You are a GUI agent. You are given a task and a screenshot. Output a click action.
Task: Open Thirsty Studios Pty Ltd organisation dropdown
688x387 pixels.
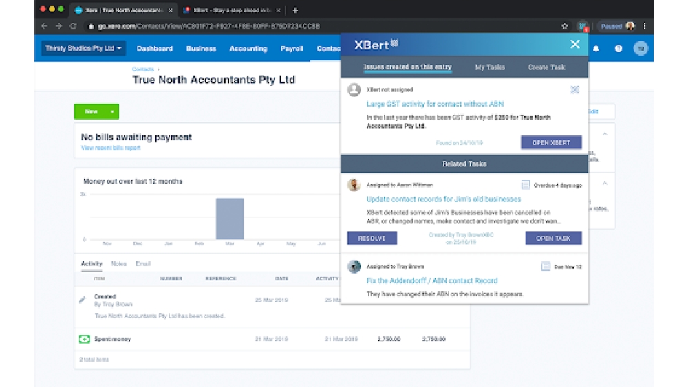coord(83,48)
